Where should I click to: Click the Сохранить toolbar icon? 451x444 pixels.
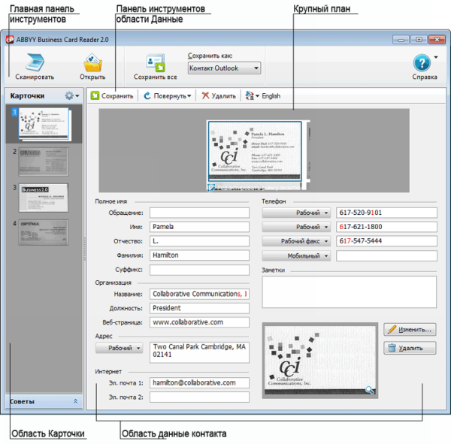[x=95, y=96]
